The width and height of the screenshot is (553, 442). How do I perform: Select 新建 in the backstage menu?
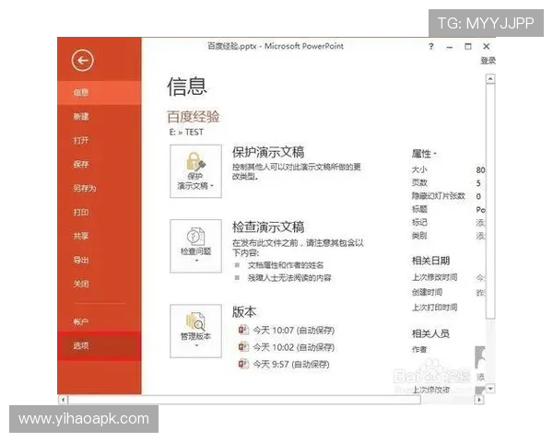pyautogui.click(x=100, y=116)
